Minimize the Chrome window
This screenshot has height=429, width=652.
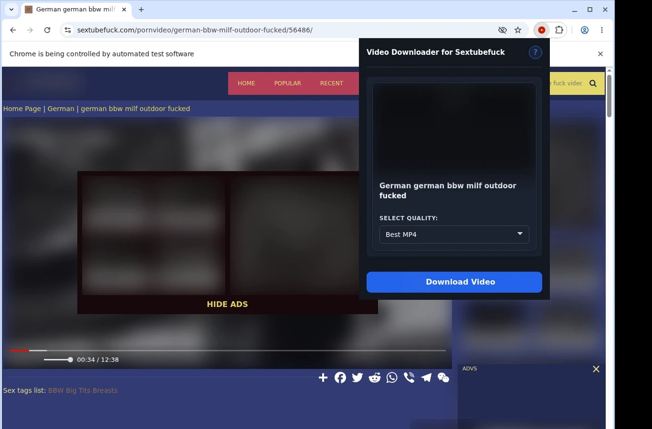(575, 10)
